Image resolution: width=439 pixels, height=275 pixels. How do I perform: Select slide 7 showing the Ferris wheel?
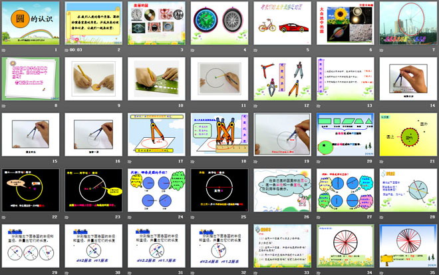coord(407,23)
